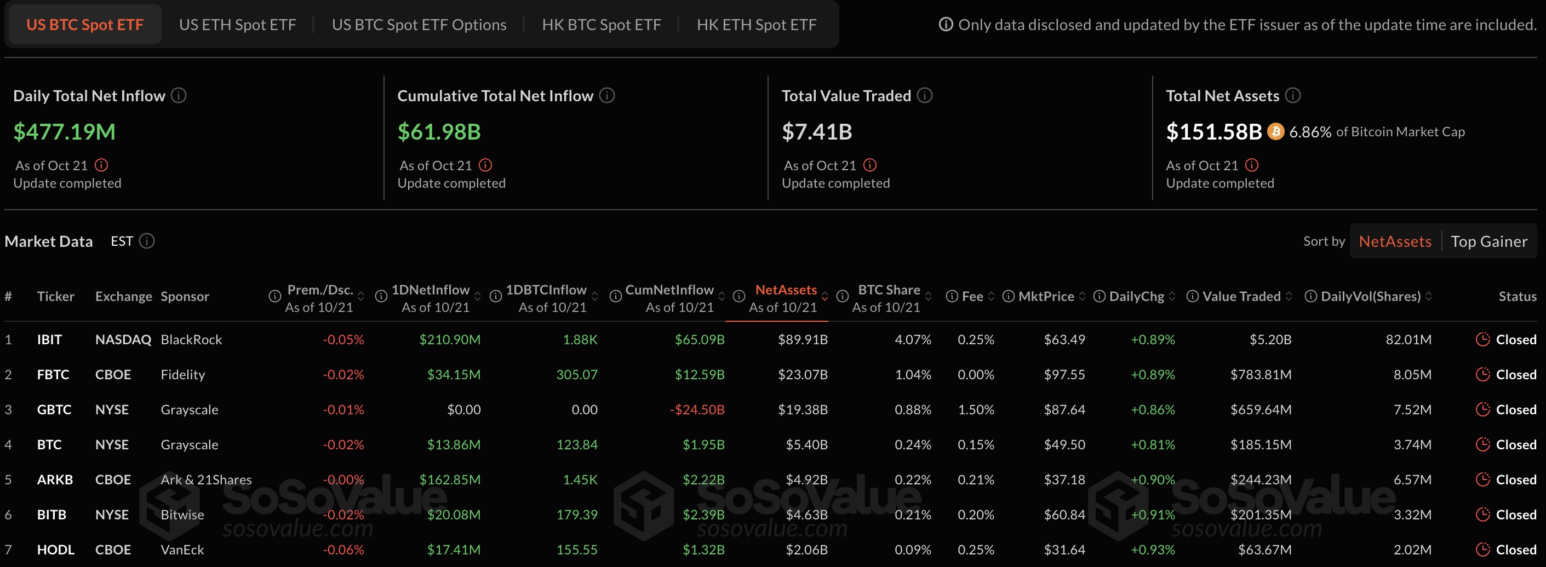Click info icon next to Cumulative Total Net Inflow
The height and width of the screenshot is (567, 1546).
click(607, 95)
